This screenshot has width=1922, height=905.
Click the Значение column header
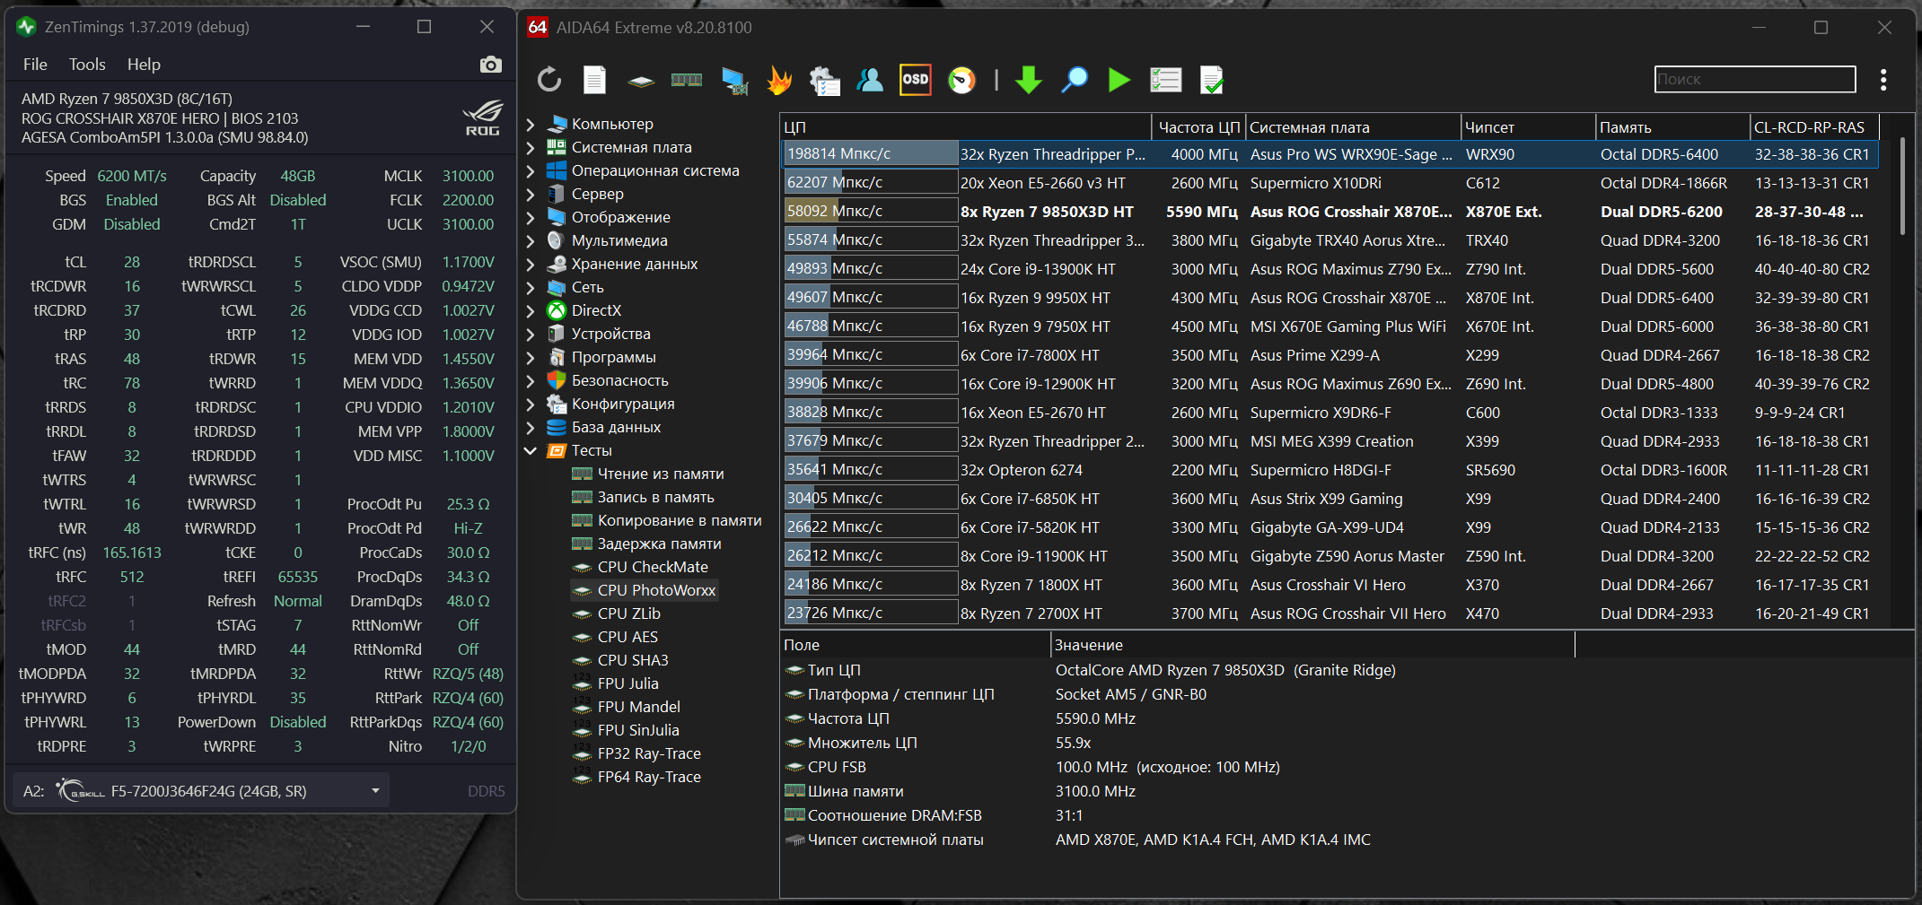(x=1312, y=645)
